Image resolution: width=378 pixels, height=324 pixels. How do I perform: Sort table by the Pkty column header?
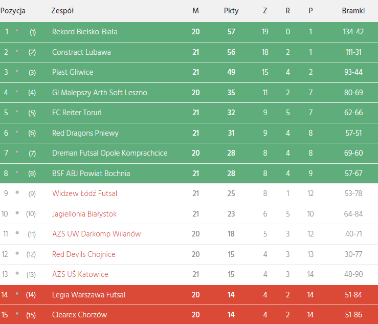231,11
